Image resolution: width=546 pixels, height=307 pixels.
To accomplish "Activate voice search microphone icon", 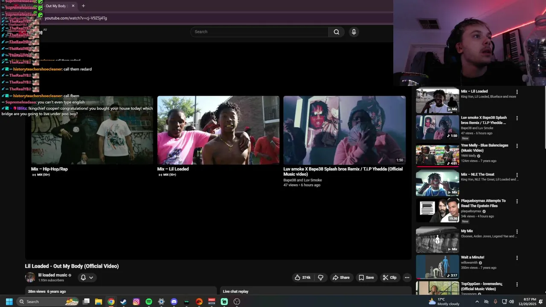I will tap(354, 32).
